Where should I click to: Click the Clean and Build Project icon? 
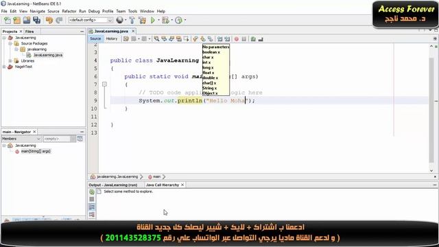coord(142,20)
